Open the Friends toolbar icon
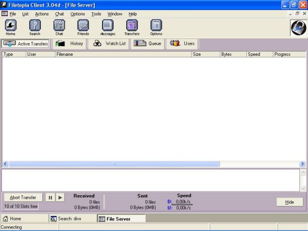 pyautogui.click(x=83, y=27)
